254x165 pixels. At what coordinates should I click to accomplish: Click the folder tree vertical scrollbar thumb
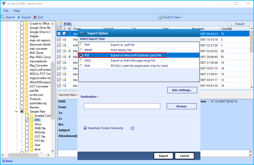[x=53, y=90]
